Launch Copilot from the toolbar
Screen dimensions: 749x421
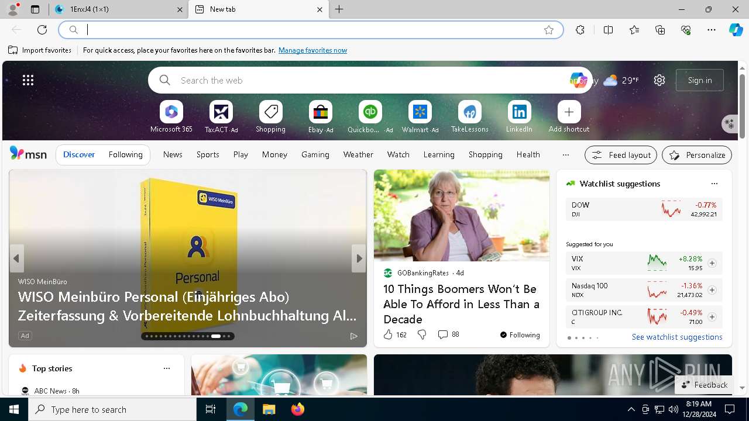pyautogui.click(x=736, y=30)
